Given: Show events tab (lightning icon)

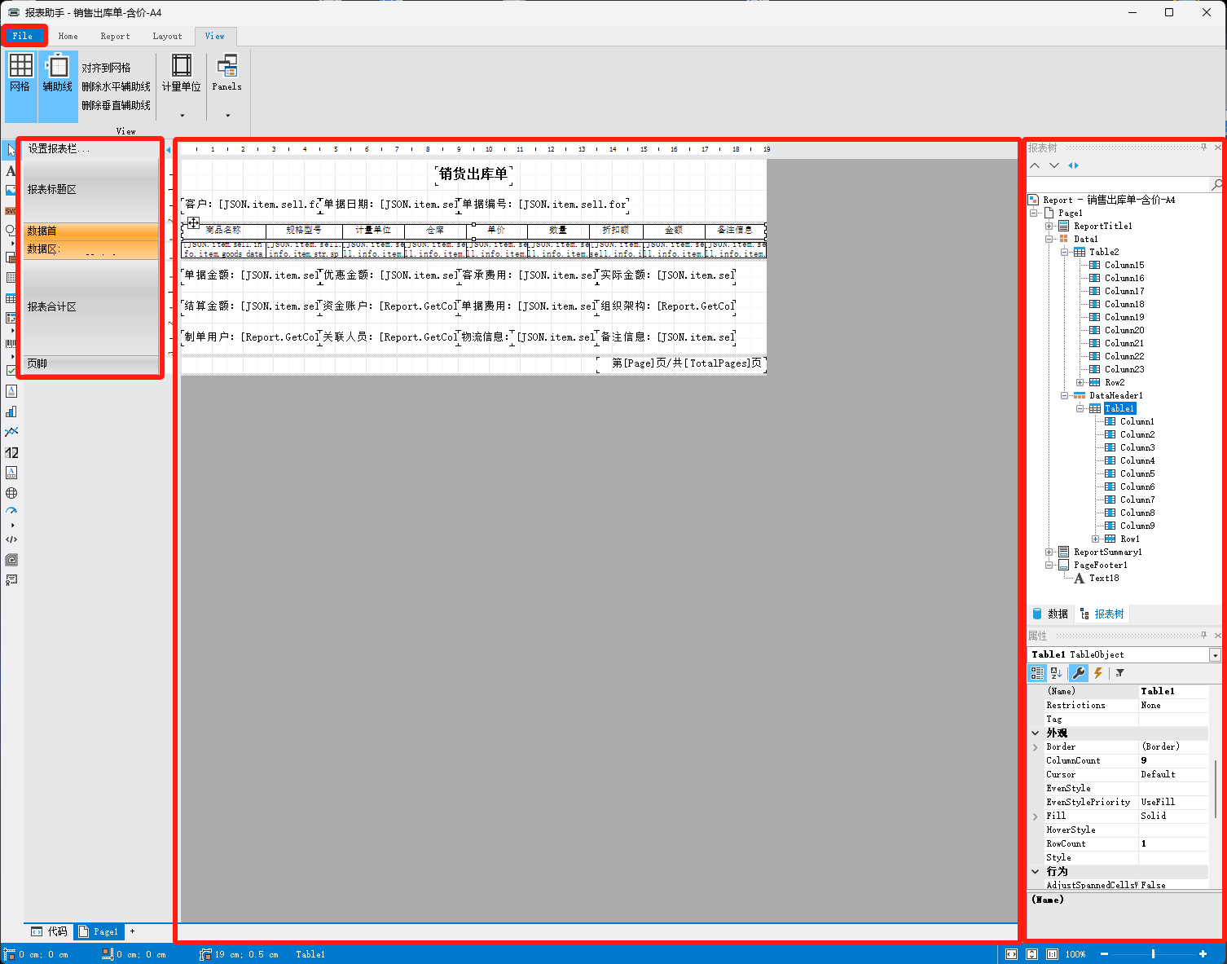Looking at the screenshot, I should pyautogui.click(x=1098, y=673).
